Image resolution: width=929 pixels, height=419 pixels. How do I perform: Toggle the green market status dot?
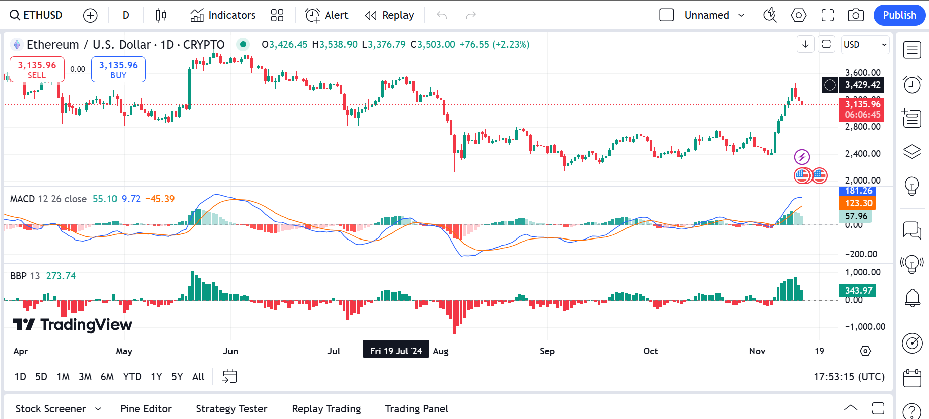pyautogui.click(x=243, y=44)
